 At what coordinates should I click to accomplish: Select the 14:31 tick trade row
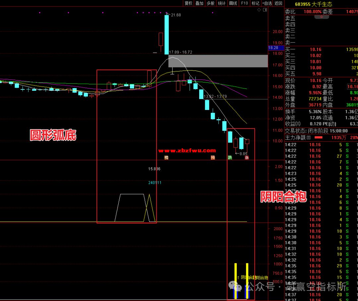coord(321,249)
